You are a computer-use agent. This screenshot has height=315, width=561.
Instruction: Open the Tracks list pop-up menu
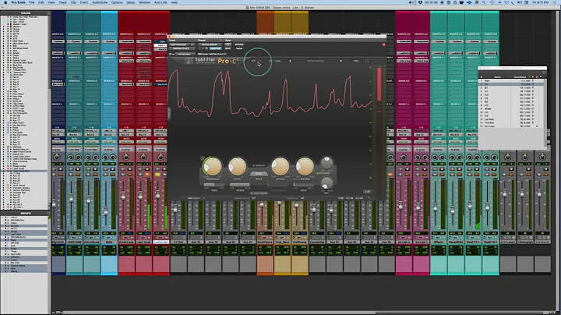48,13
